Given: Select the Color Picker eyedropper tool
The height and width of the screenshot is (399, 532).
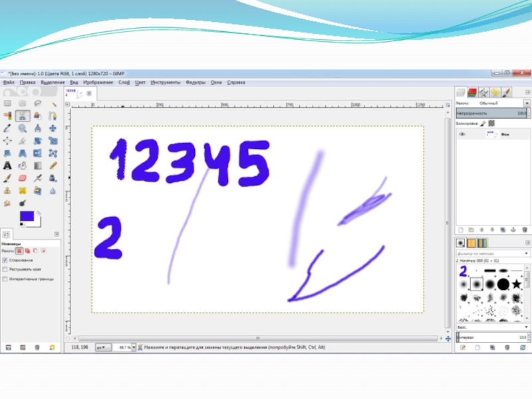Looking at the screenshot, I should point(7,128).
